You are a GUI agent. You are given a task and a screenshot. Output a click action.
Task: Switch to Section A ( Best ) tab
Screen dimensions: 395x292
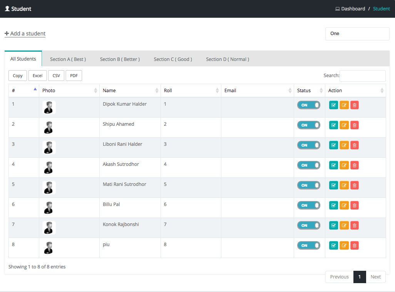(x=68, y=59)
